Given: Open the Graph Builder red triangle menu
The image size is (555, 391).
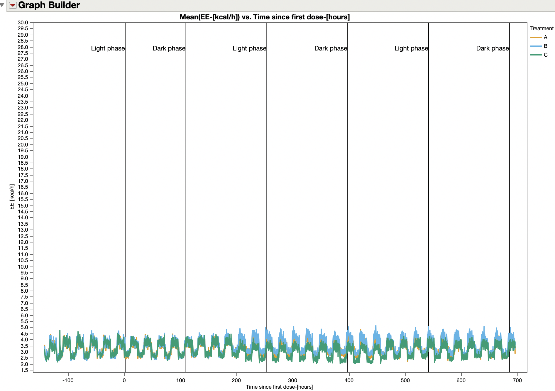Looking at the screenshot, I should (13, 5).
